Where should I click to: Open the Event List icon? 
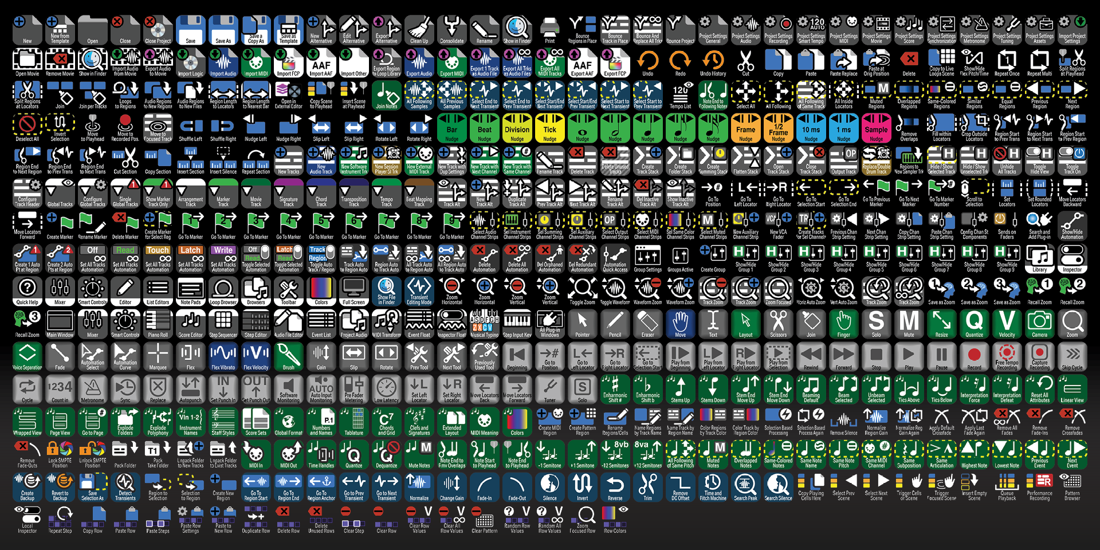pos(321,324)
